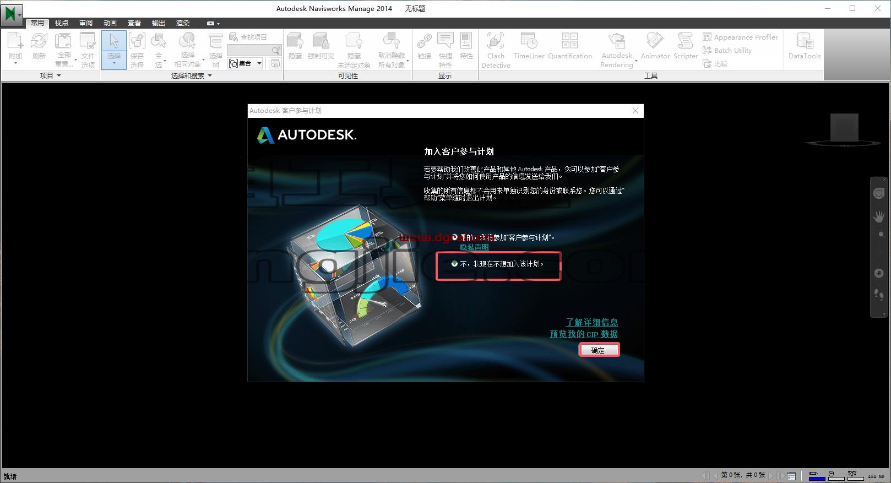891x483 pixels.
Task: Click the Manage Sets icon beside 集合
Action: [275, 63]
